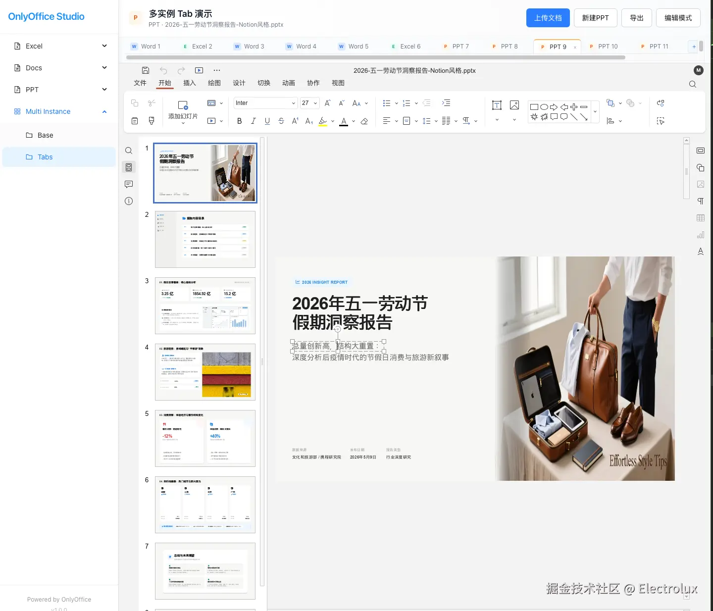Toggle the slides thumbnail panel
Screen dimensions: 713x611
pos(129,167)
